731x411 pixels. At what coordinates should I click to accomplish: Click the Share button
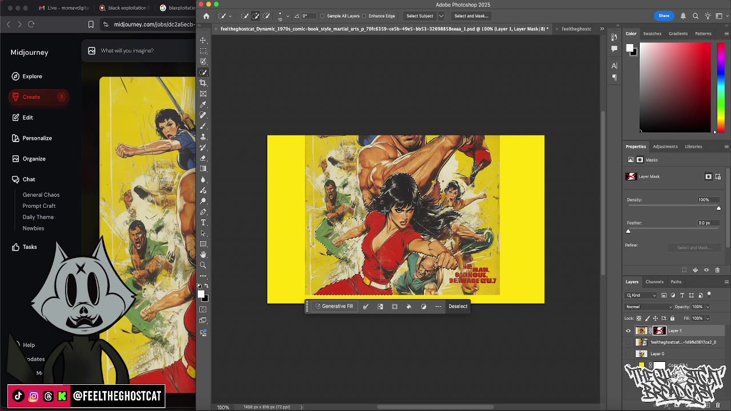point(664,16)
